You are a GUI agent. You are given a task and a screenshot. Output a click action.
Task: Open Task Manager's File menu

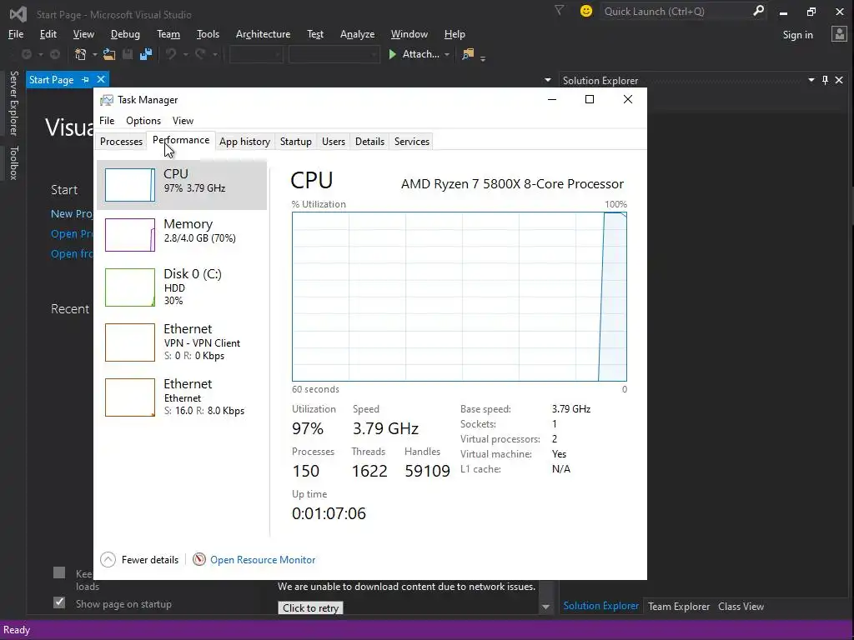click(107, 121)
